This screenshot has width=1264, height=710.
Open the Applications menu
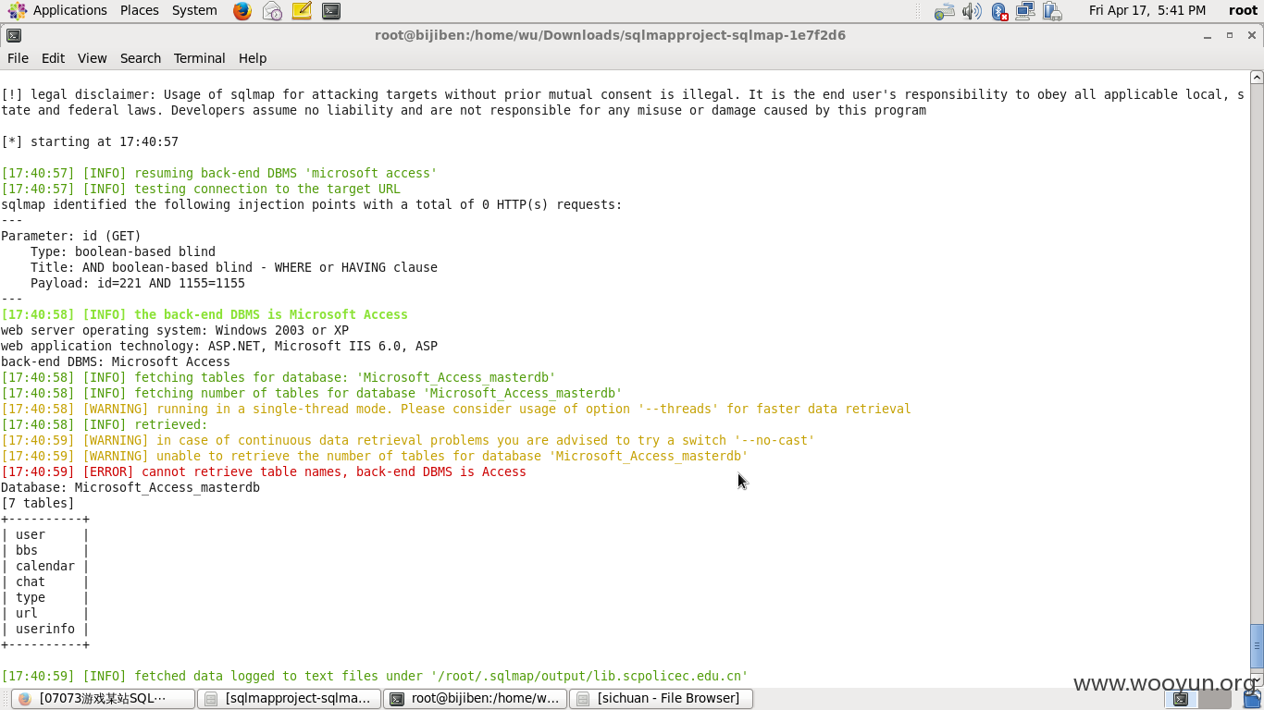[70, 10]
